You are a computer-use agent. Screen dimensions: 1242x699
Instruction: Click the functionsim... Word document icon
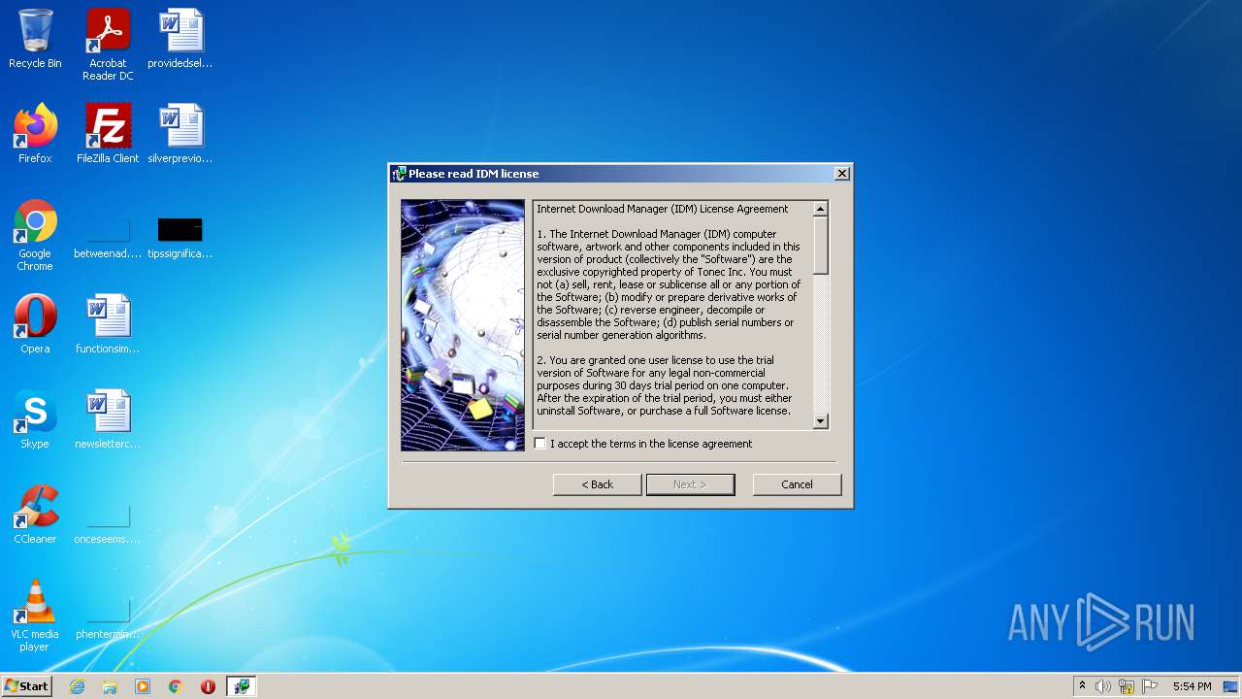(108, 324)
